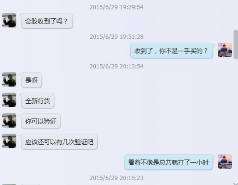Click sender avatar beside 套胶收到了吗 message
Viewport: 238px width, 185px height.
pyautogui.click(x=9, y=20)
